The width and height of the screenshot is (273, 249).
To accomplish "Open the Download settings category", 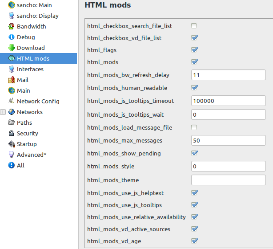I will click(x=31, y=48).
